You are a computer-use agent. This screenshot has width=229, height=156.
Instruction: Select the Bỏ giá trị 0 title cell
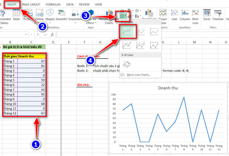coord(24,47)
